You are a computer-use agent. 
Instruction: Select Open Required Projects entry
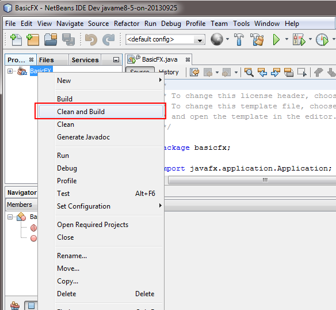tap(100, 225)
